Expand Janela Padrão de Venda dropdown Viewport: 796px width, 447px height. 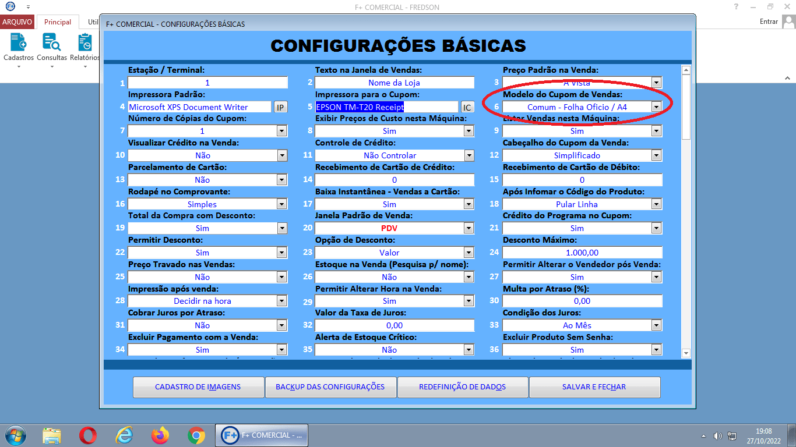pyautogui.click(x=469, y=228)
